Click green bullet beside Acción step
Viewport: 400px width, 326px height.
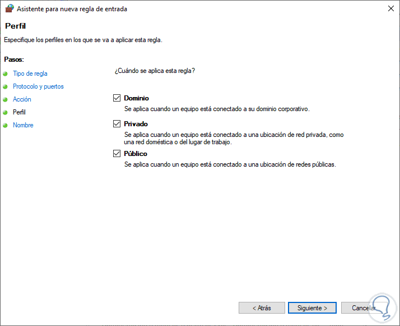[6, 99]
